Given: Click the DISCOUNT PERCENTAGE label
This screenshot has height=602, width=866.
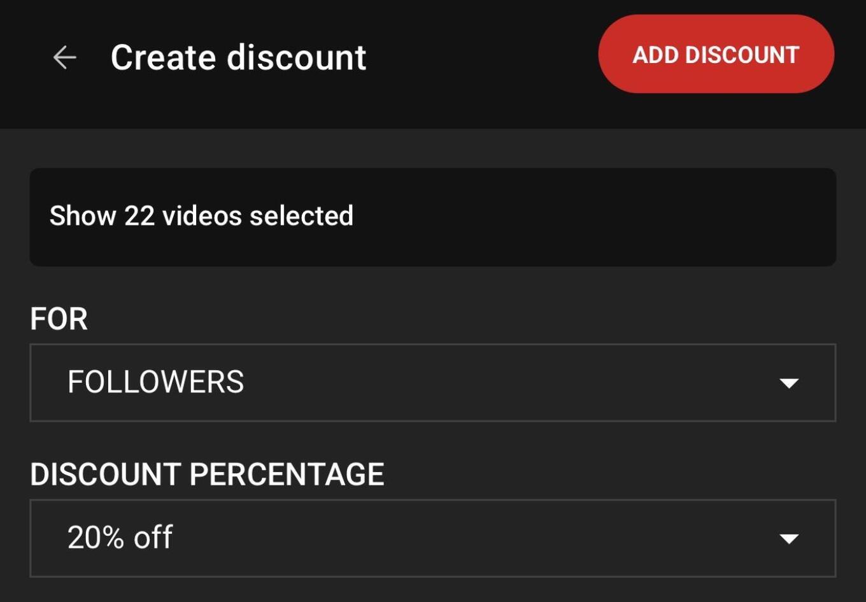Looking at the screenshot, I should tap(207, 475).
